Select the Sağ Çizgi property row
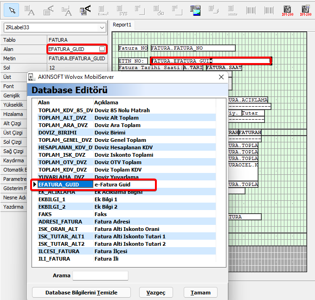The width and height of the screenshot is (315, 300). tap(13, 151)
